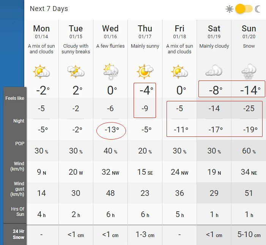
Task: Click the Wind gust row label
Action: [15, 189]
